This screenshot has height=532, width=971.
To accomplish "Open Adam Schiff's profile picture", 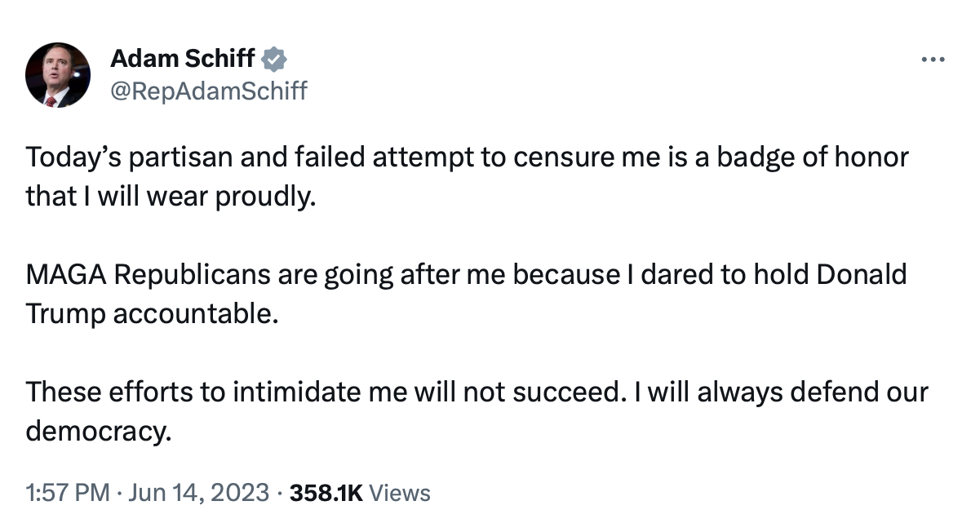I will point(58,75).
